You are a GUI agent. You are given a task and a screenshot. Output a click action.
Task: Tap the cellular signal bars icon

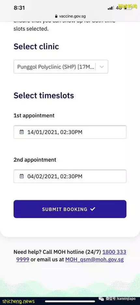[x=111, y=8]
